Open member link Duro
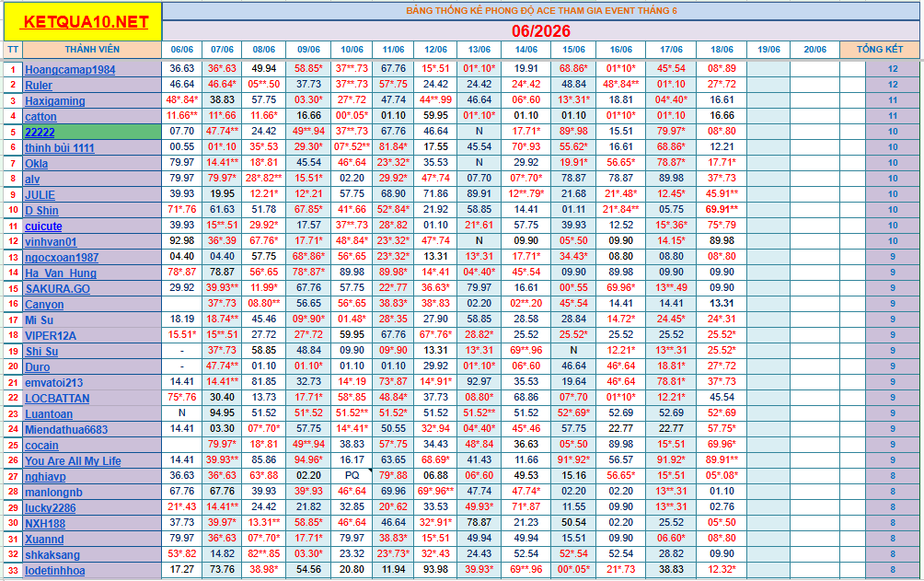The width and height of the screenshot is (924, 581). (37, 366)
